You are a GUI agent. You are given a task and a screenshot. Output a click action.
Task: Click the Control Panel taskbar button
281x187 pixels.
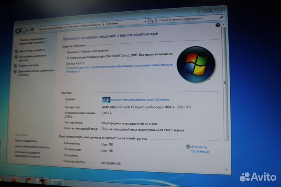click(x=57, y=183)
